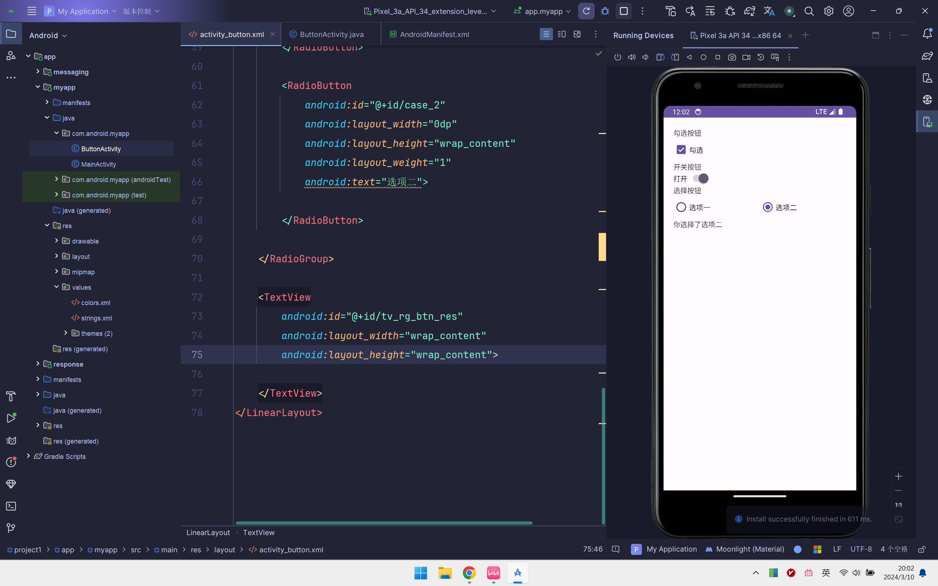This screenshot has height=586, width=938.
Task: Open the Problems tool window
Action: pos(11,462)
